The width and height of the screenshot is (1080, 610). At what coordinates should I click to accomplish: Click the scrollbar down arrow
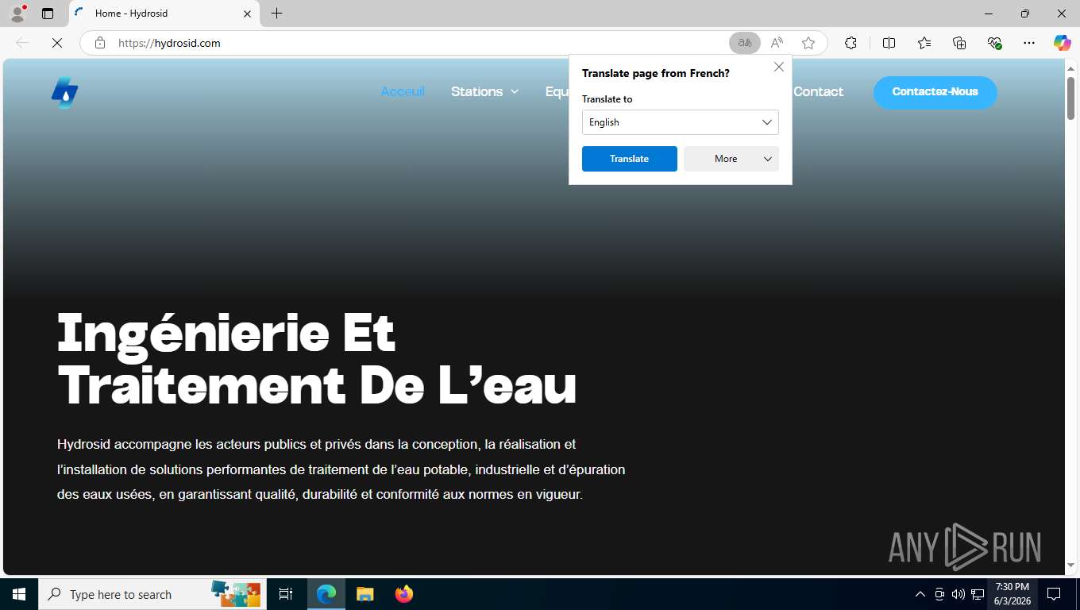pos(1070,566)
